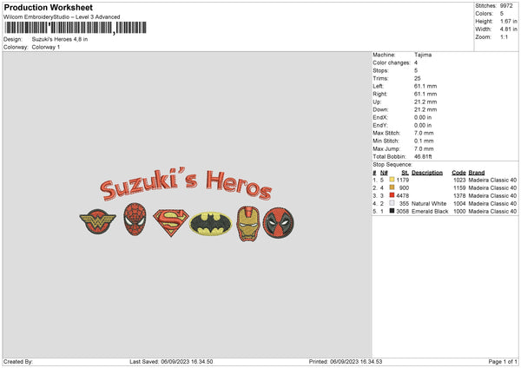
Task: Select the "Stop Sequence:" heading
Action: click(392, 165)
